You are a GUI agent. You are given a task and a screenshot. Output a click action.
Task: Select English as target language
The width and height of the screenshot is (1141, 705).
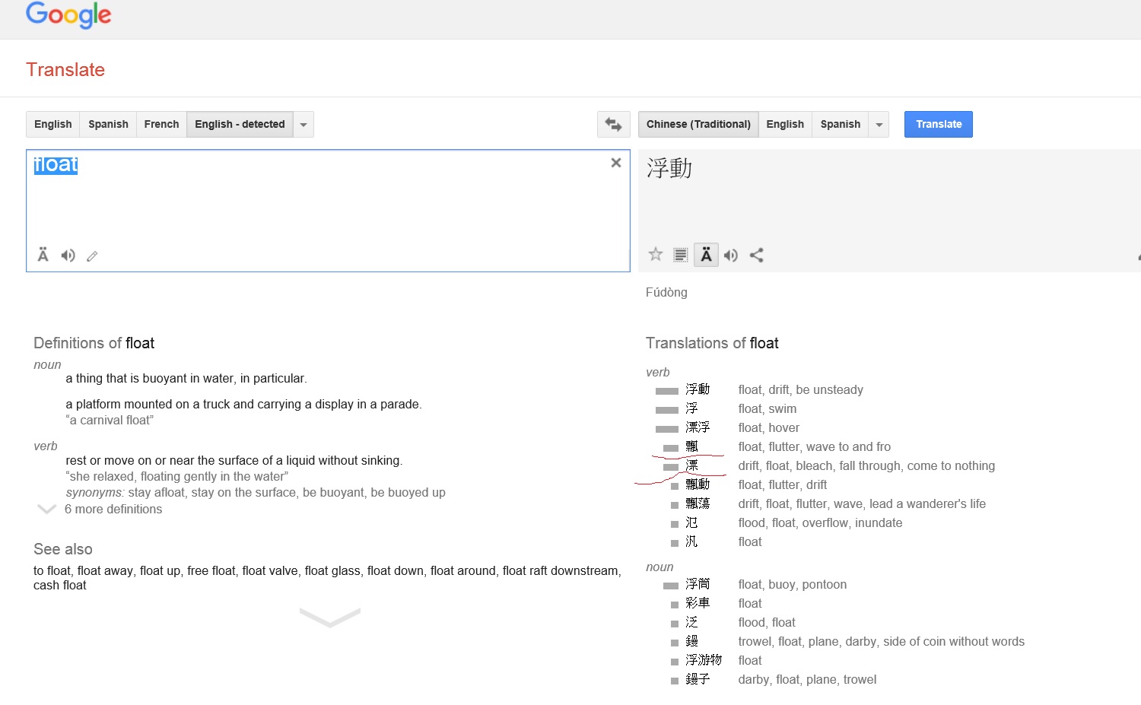click(x=784, y=124)
